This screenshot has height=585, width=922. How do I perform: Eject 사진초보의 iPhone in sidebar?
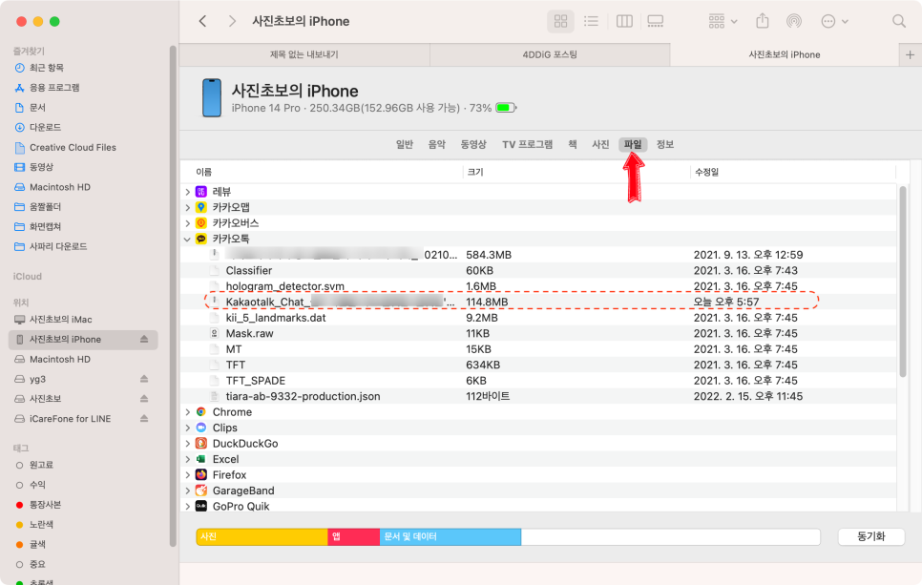coord(144,339)
